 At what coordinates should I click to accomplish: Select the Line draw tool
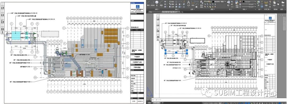[x=148, y=2]
